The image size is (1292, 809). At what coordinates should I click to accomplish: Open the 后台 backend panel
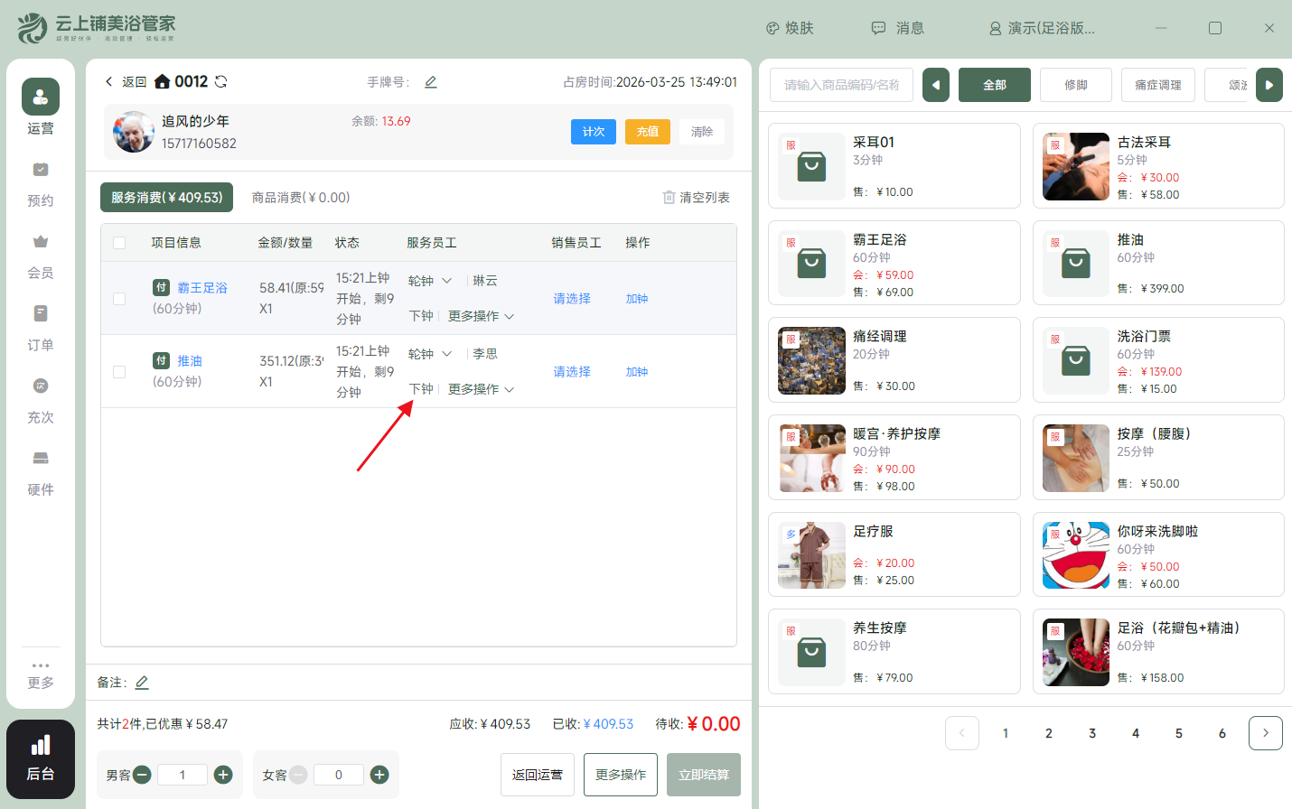[x=40, y=758]
